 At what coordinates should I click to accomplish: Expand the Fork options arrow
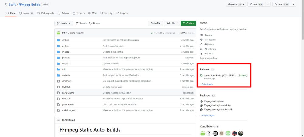pyautogui.click(x=268, y=4)
